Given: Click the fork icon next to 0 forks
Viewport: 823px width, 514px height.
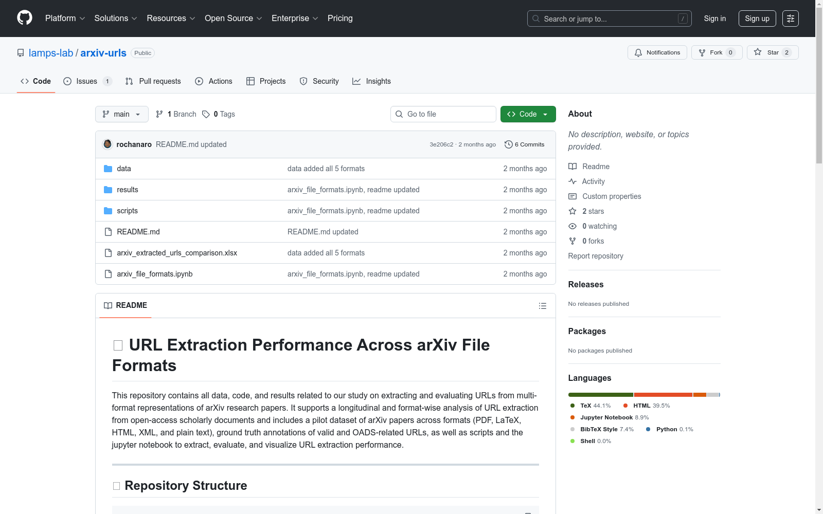Looking at the screenshot, I should point(572,241).
